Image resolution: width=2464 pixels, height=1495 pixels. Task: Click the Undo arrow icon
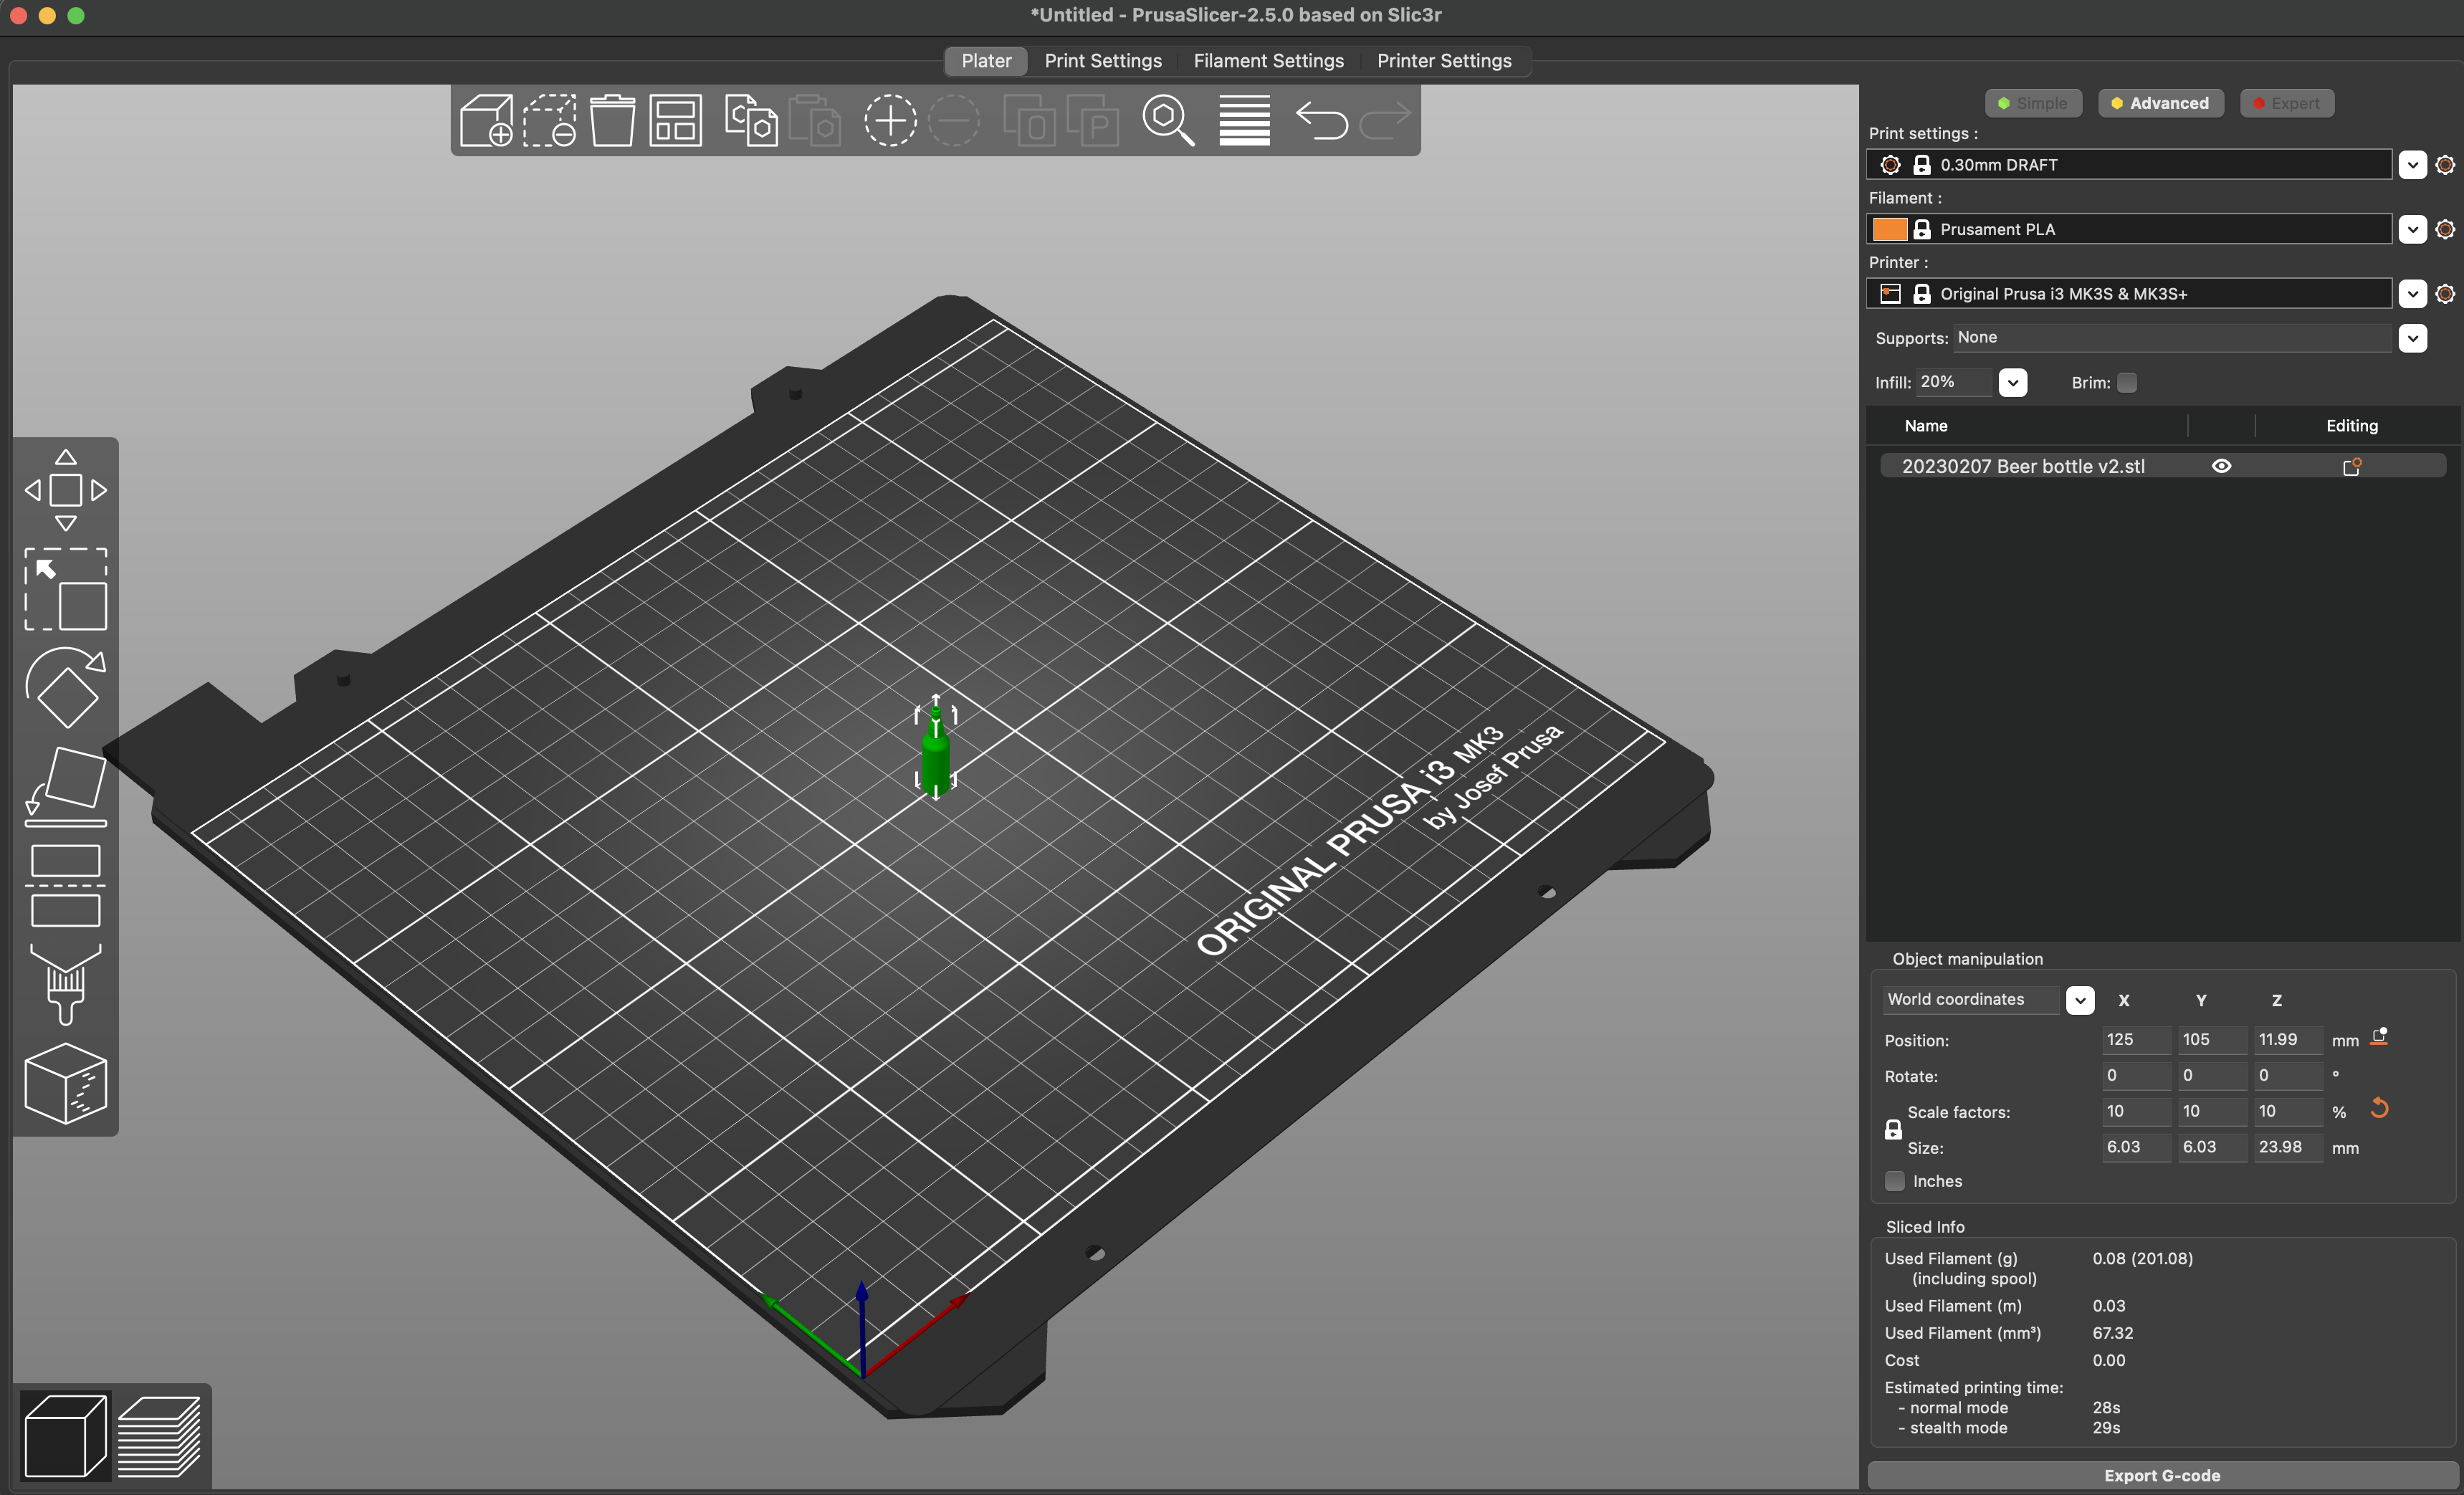point(1321,121)
